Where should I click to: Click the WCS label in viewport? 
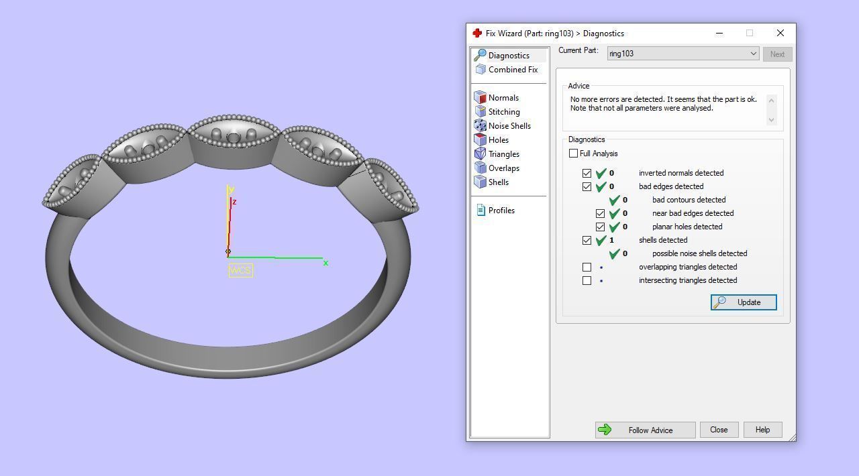tap(240, 271)
